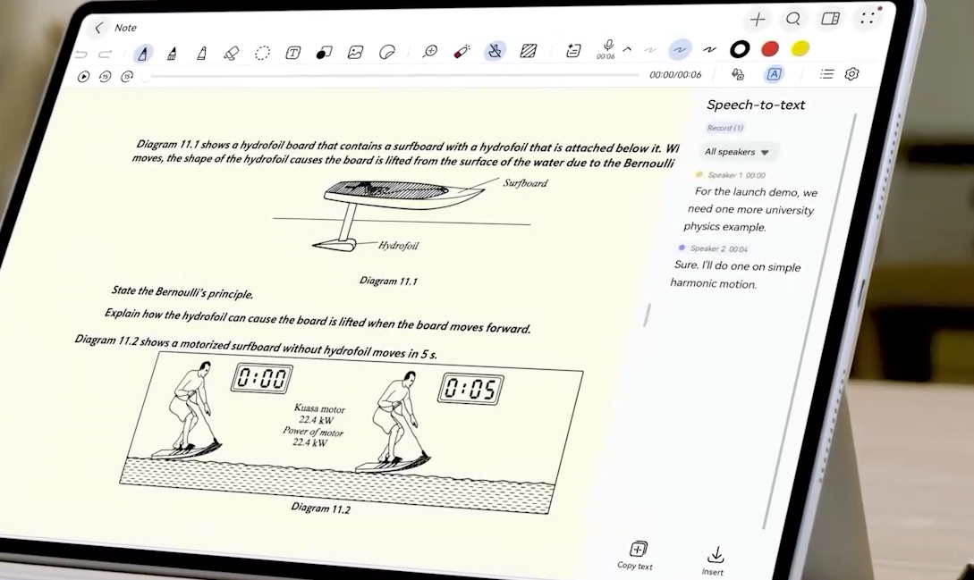Click the audio-to-text convert icon
This screenshot has height=580, width=974.
pyautogui.click(x=737, y=74)
